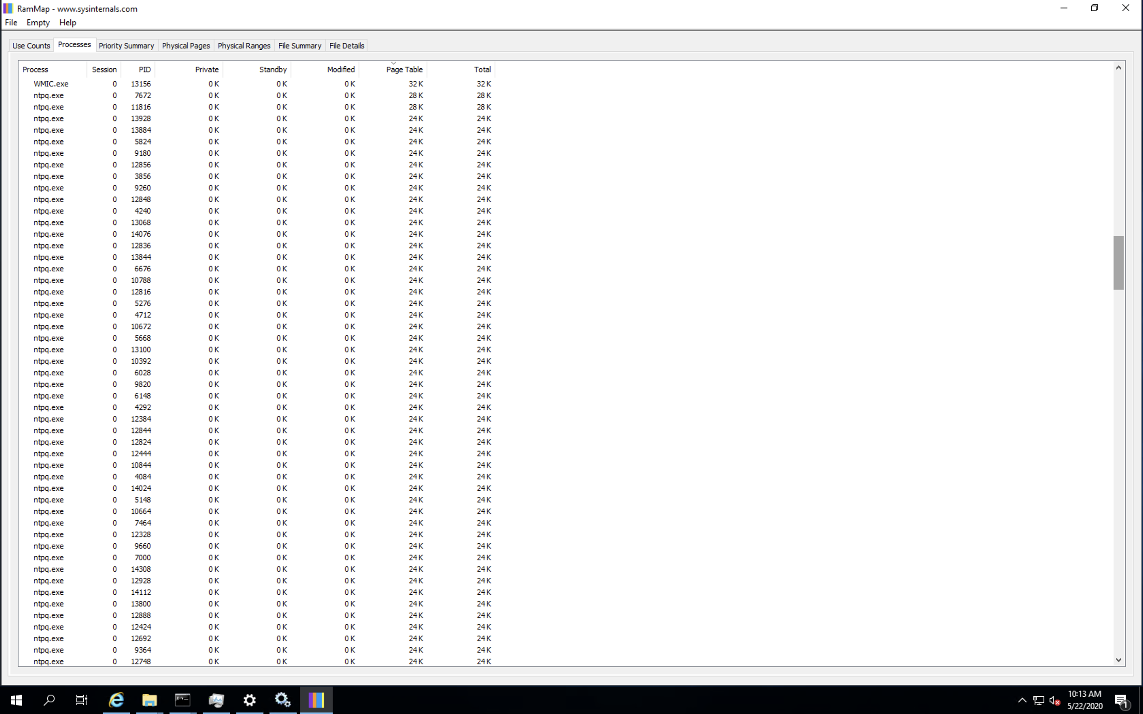
Task: Open the double-gear taskbar icon
Action: click(x=283, y=700)
